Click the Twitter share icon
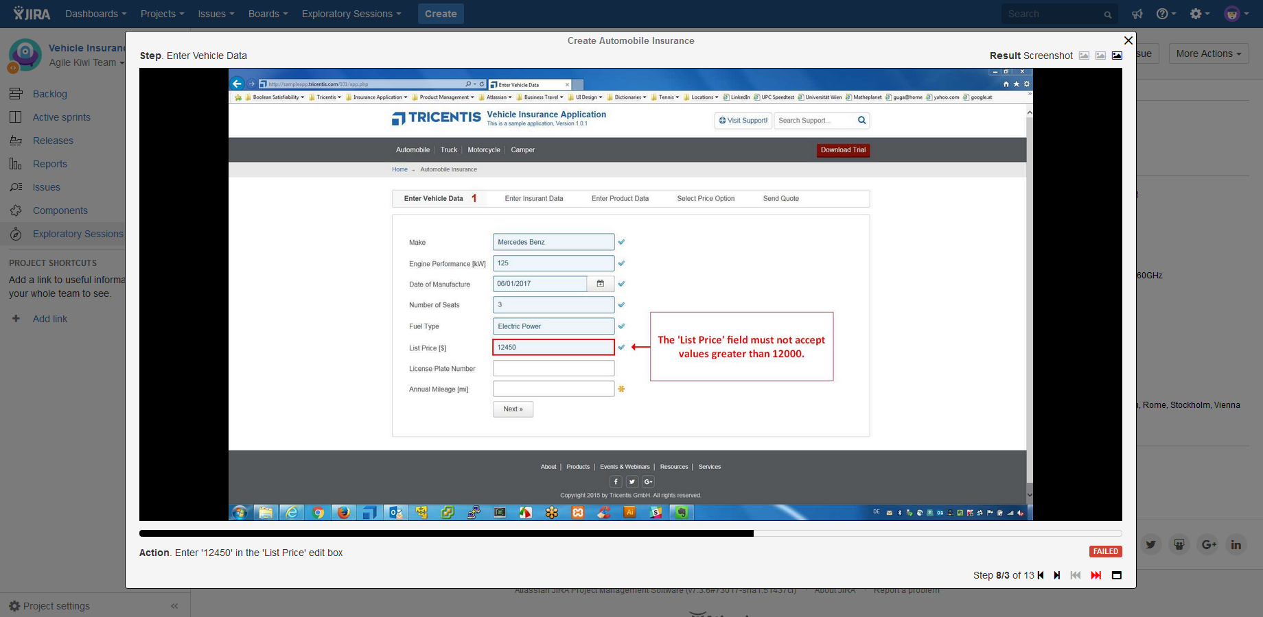1263x617 pixels. pos(1151,544)
